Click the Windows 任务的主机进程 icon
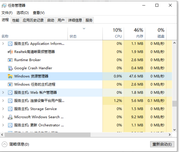The height and width of the screenshot is (152, 179). [10, 85]
